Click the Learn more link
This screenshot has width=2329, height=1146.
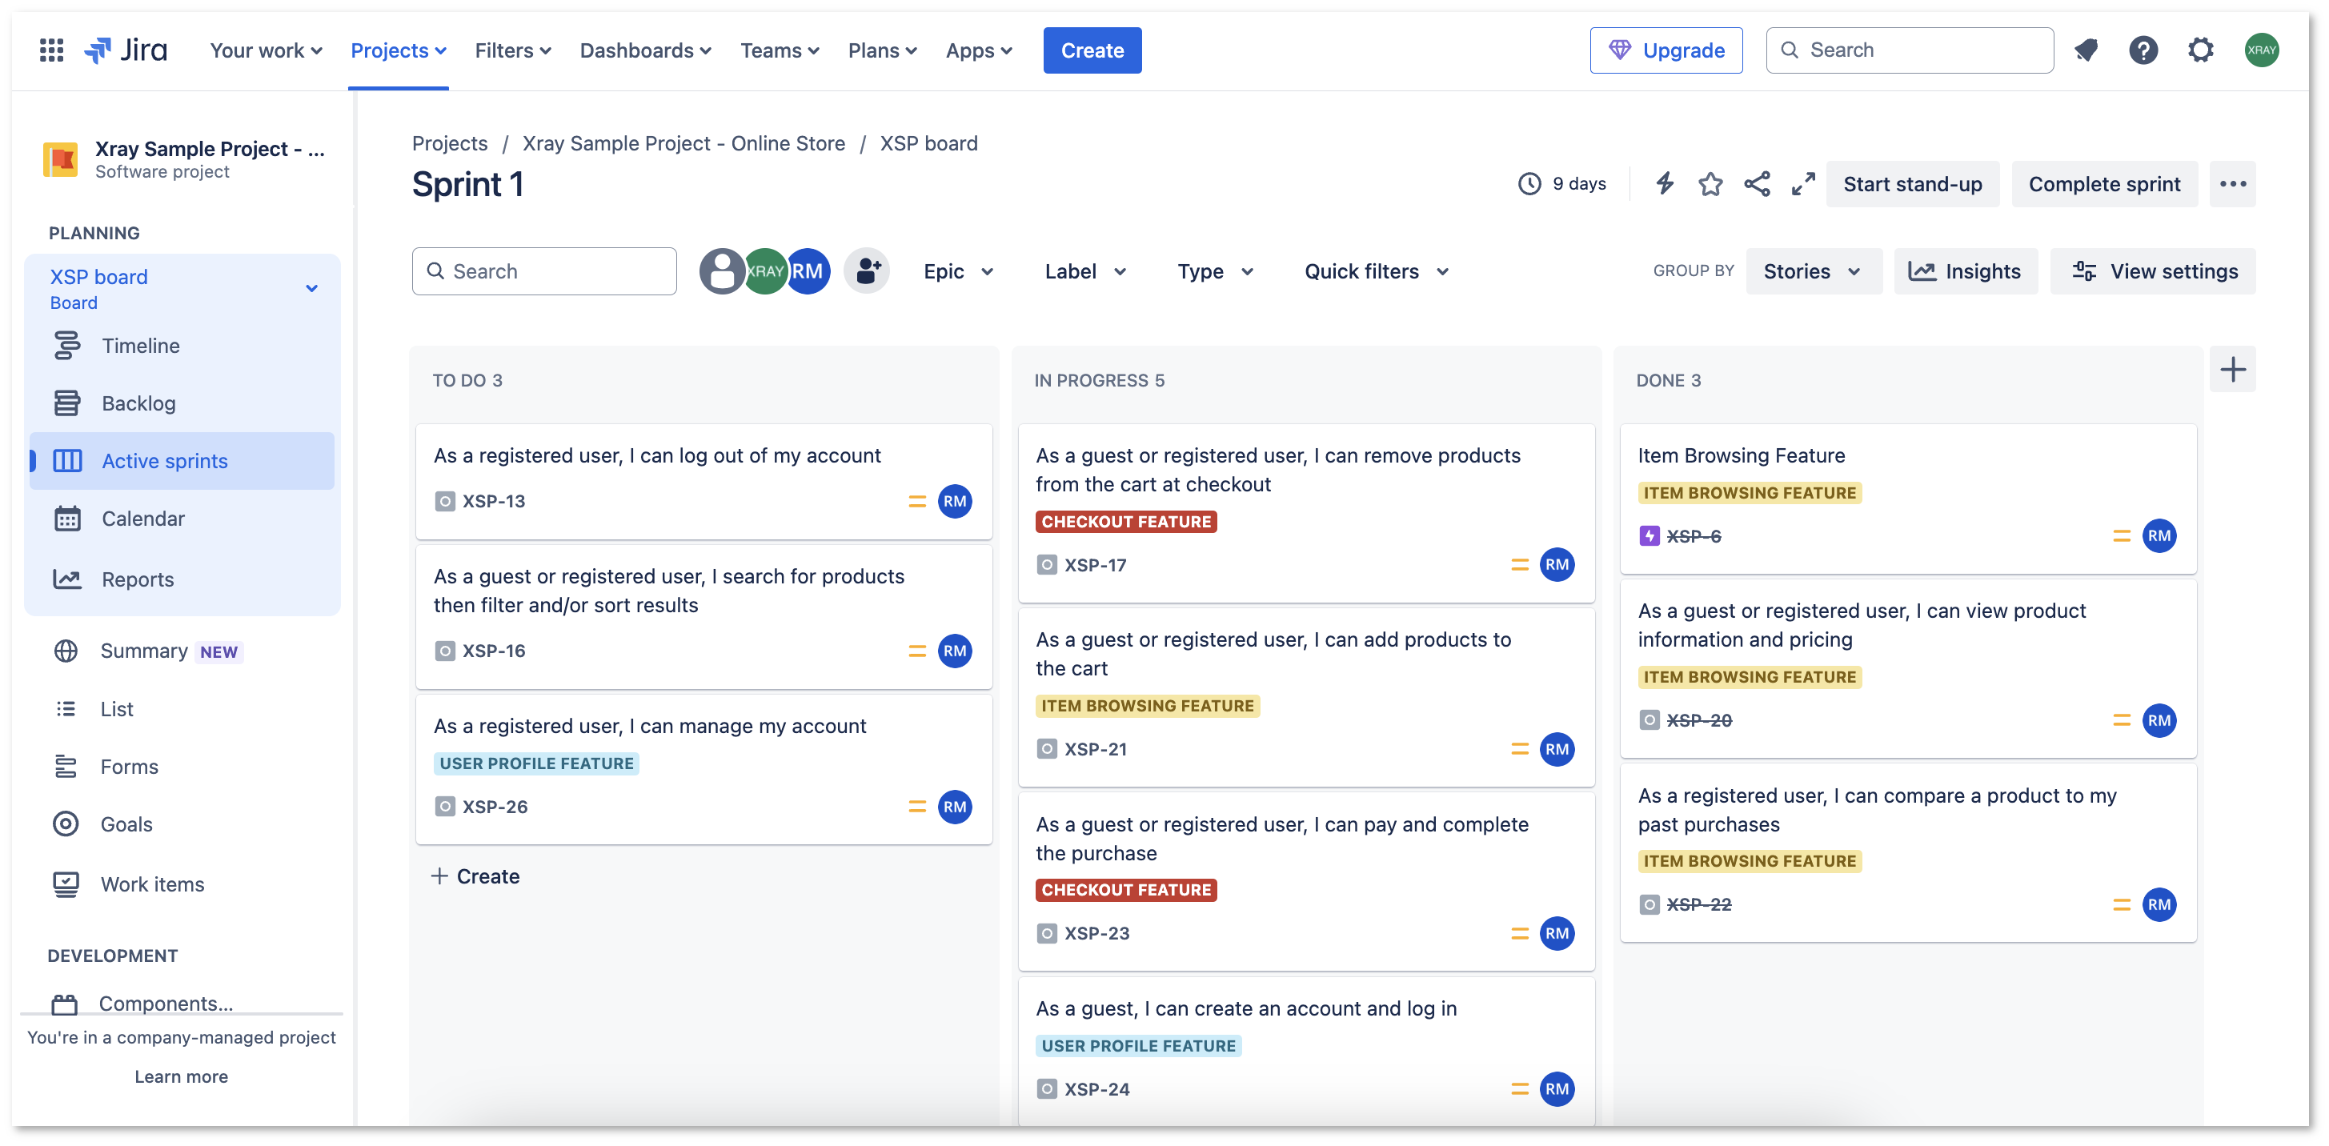coord(181,1076)
